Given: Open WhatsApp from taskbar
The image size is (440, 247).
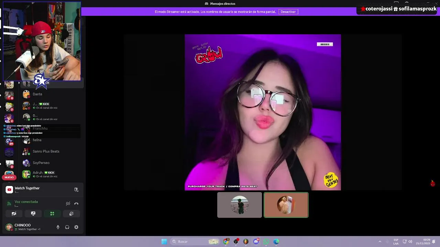Looking at the screenshot, I should click(x=266, y=242).
